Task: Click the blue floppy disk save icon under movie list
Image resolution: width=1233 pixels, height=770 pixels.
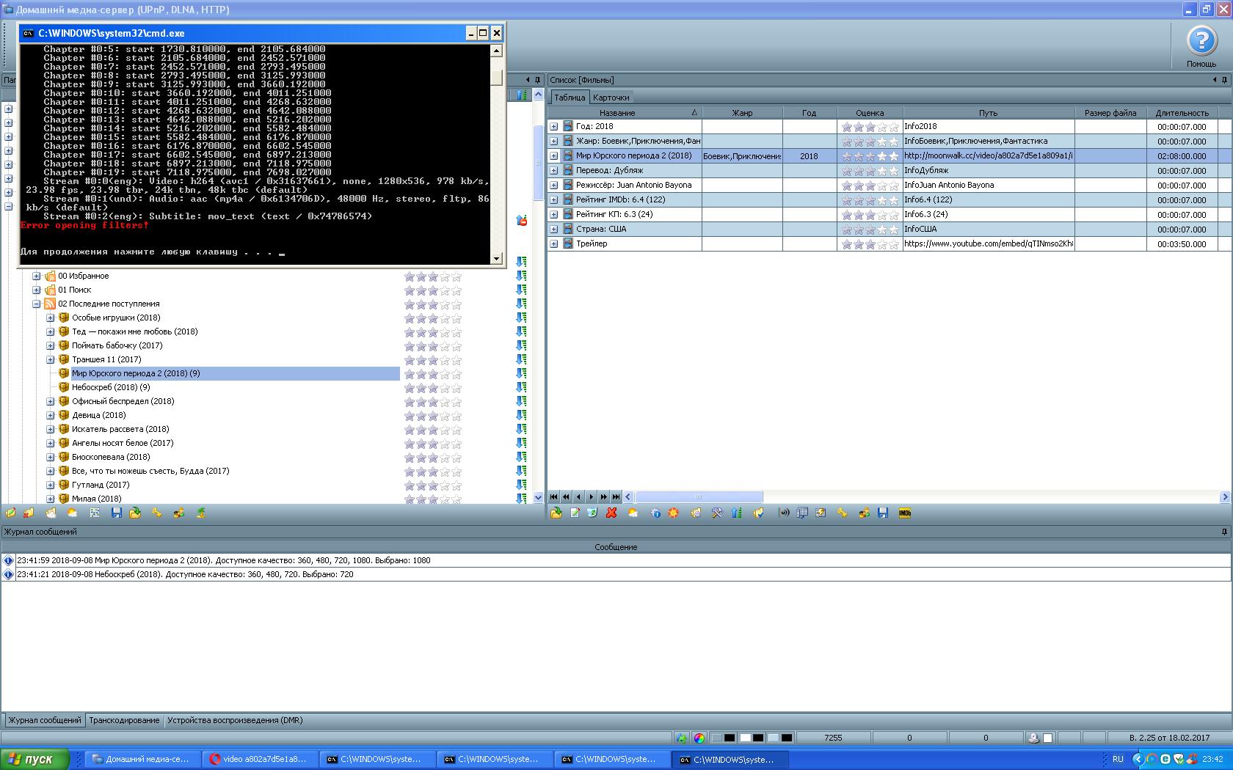Action: 883,513
